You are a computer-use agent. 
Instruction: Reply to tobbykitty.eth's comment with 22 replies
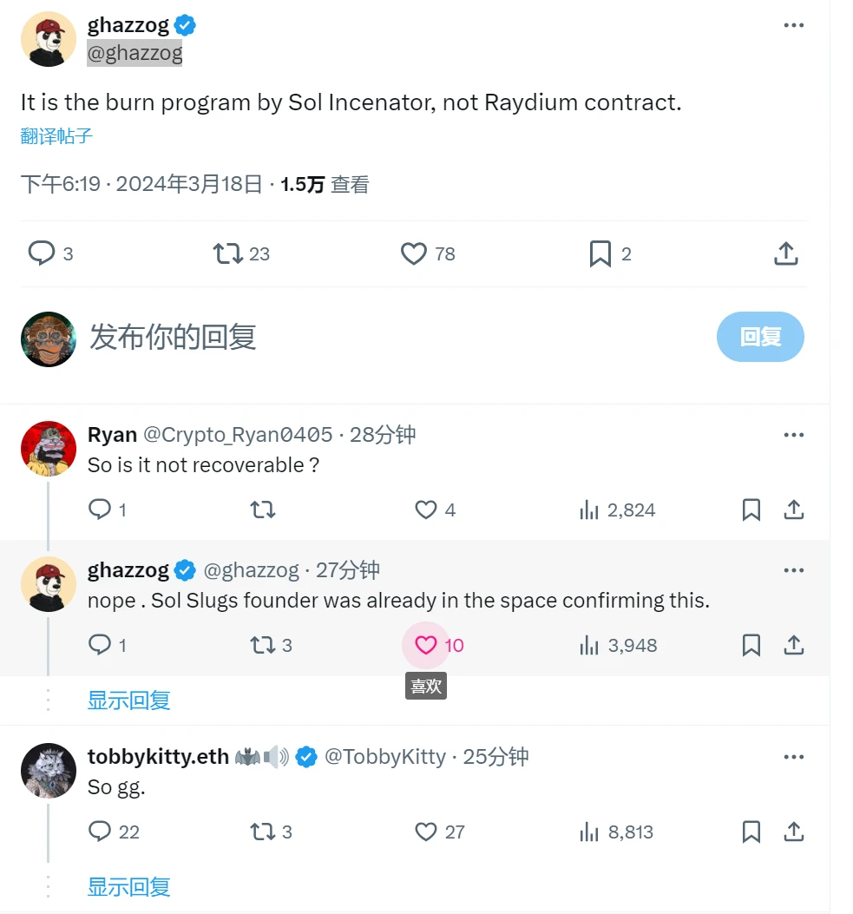(101, 832)
